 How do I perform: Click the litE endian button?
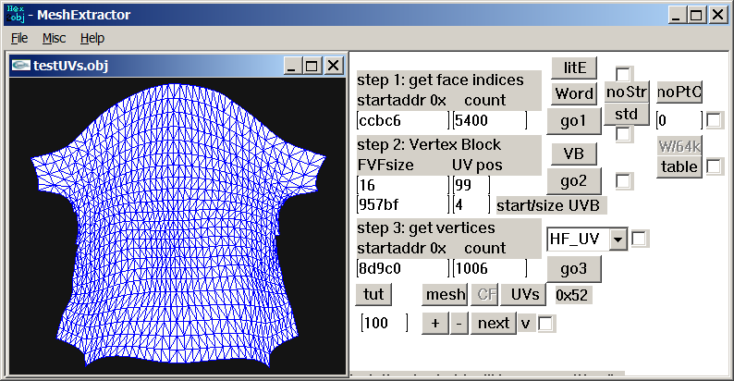click(574, 68)
